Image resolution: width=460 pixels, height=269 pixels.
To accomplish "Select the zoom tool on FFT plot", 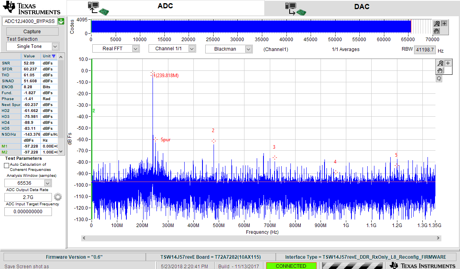I will coord(440,63).
